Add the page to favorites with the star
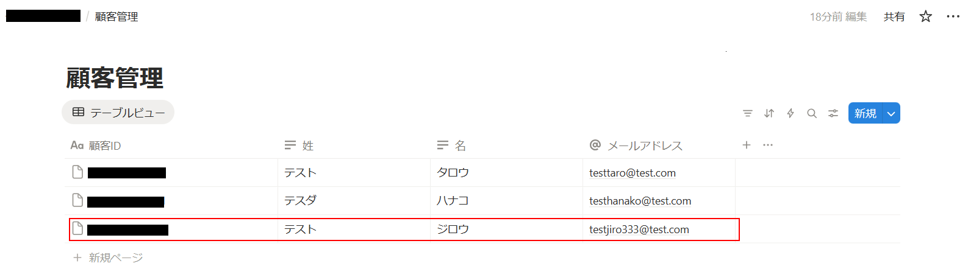This screenshot has height=277, width=968. pyautogui.click(x=926, y=16)
